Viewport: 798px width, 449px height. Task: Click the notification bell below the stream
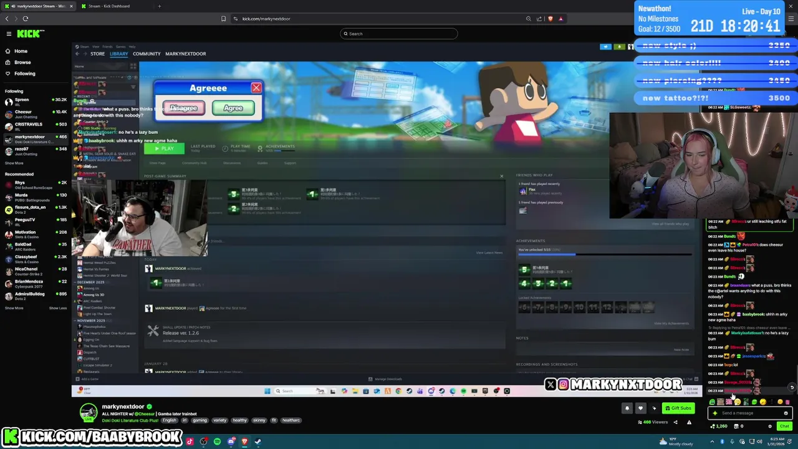pos(627,408)
